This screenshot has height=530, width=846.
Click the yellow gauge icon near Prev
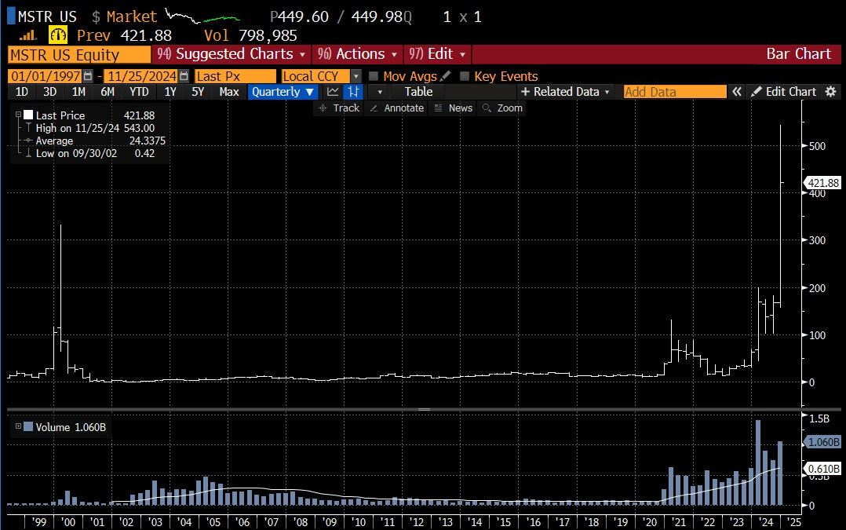(x=58, y=35)
